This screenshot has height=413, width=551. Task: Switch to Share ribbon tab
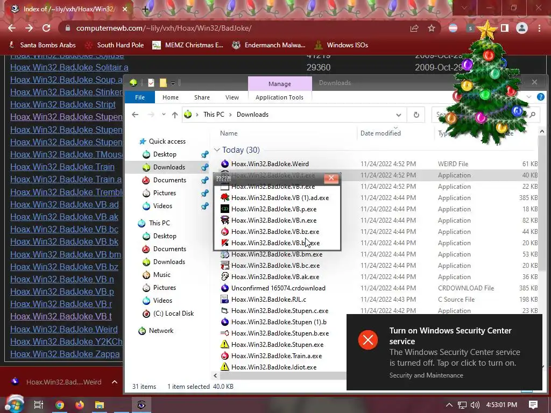tap(202, 97)
